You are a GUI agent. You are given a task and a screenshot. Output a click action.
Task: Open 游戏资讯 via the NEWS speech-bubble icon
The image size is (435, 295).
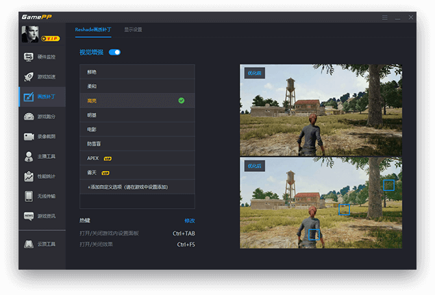(x=29, y=216)
